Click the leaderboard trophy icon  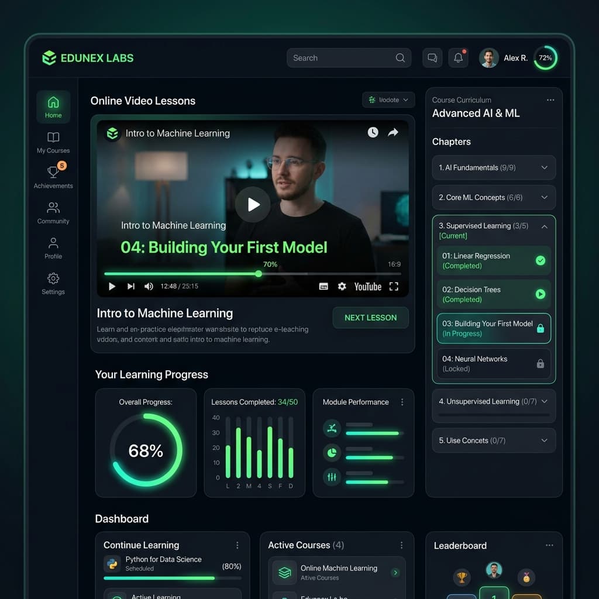pyautogui.click(x=462, y=577)
